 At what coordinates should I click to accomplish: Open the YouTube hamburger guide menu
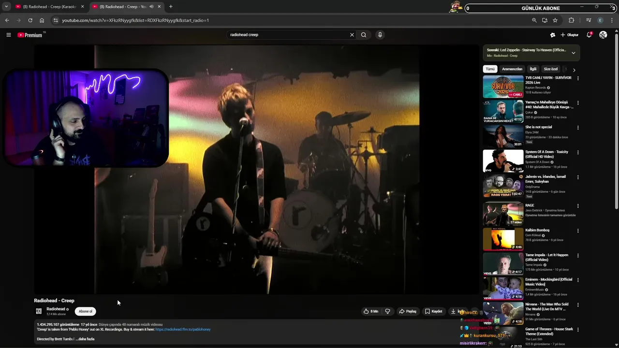click(x=8, y=35)
